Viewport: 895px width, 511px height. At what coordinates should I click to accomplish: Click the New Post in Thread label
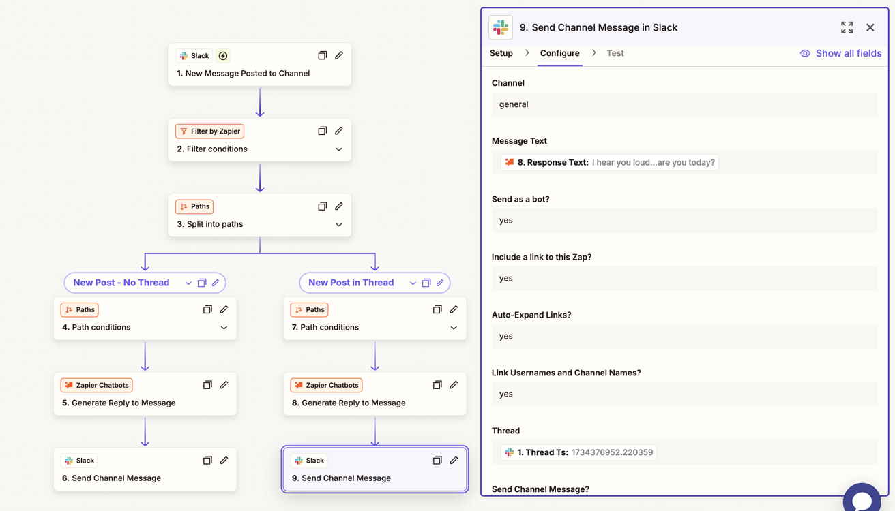click(x=351, y=283)
